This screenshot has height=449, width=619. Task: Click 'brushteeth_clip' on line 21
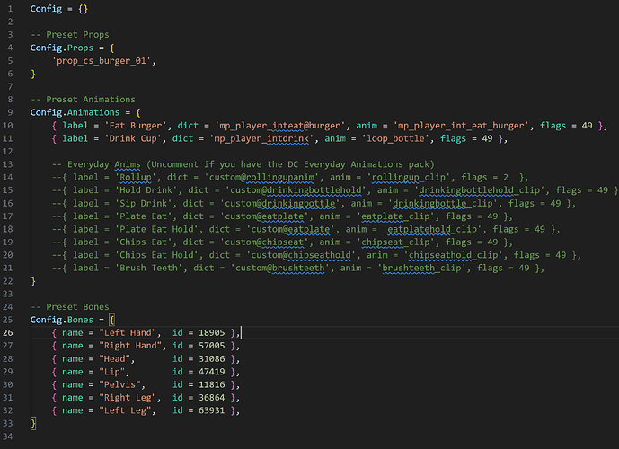point(421,268)
